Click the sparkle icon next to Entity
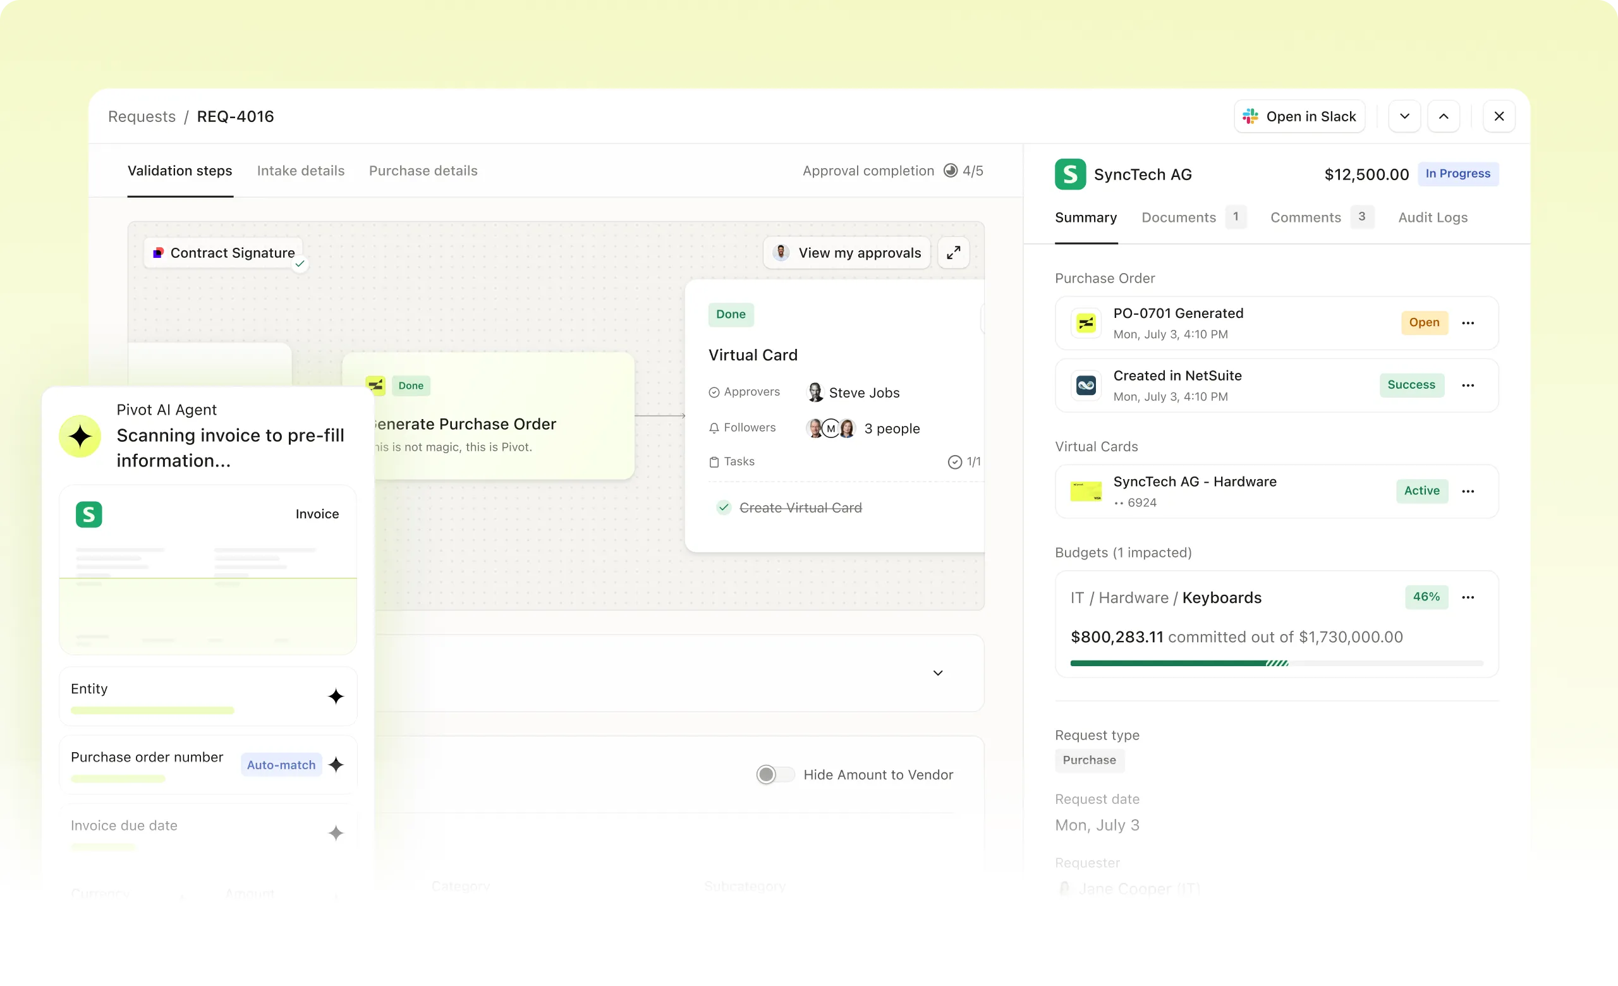The height and width of the screenshot is (986, 1618). click(336, 697)
